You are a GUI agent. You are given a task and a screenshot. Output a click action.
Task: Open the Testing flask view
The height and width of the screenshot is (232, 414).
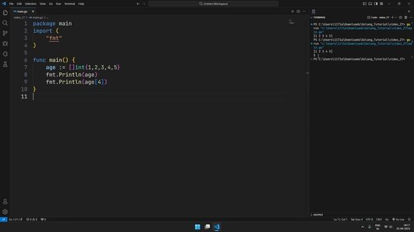[x=5, y=64]
